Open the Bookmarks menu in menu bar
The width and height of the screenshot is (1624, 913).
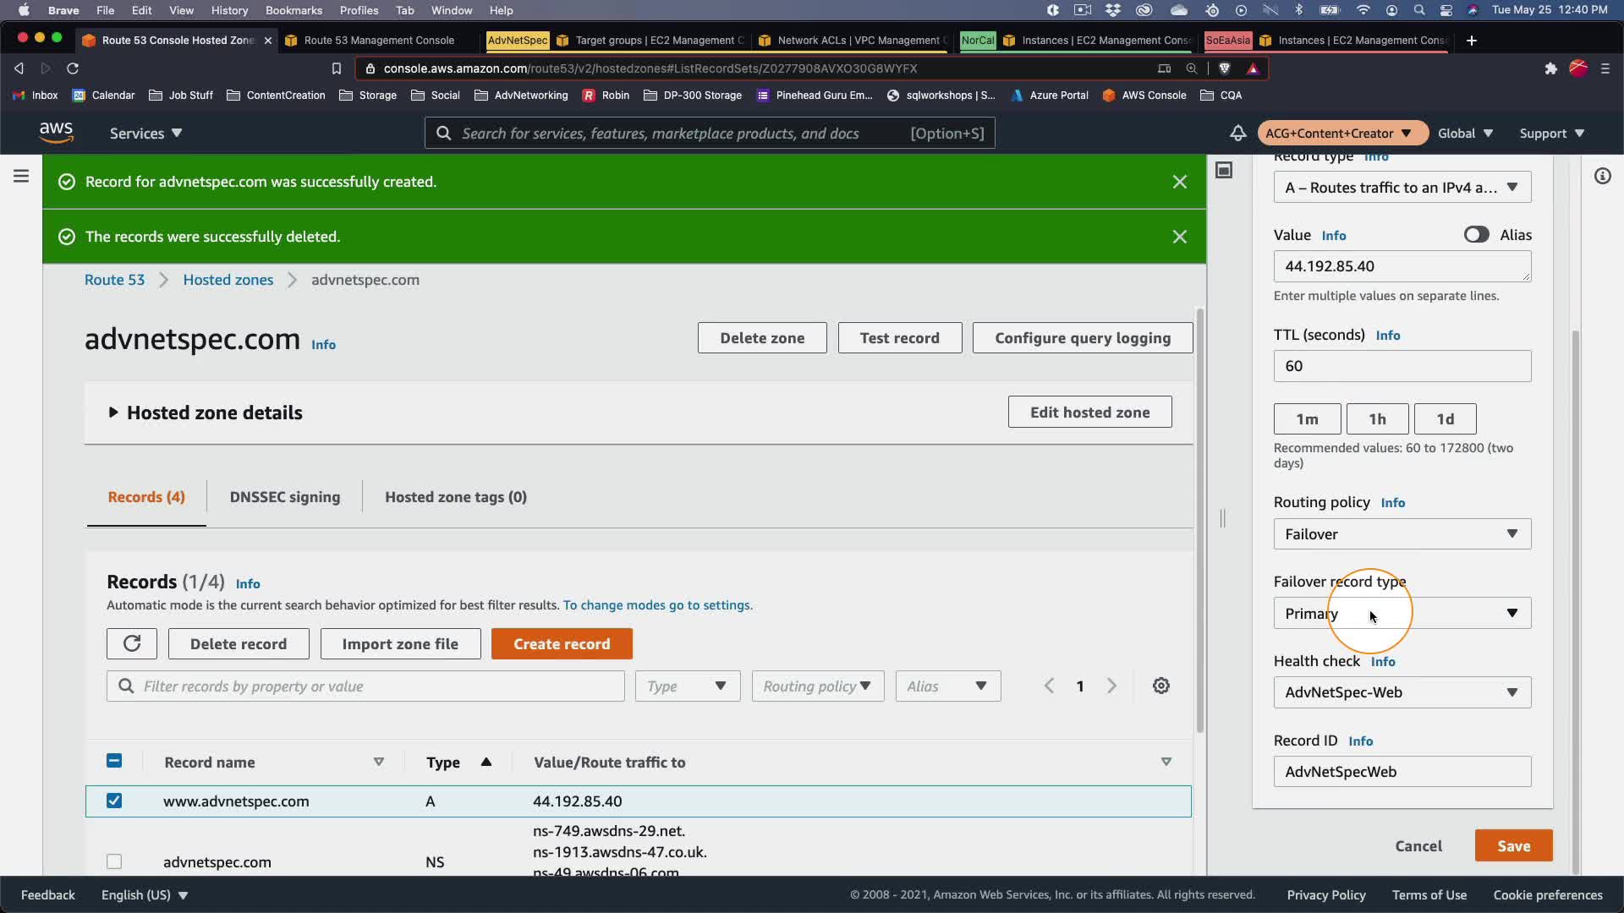tap(294, 10)
